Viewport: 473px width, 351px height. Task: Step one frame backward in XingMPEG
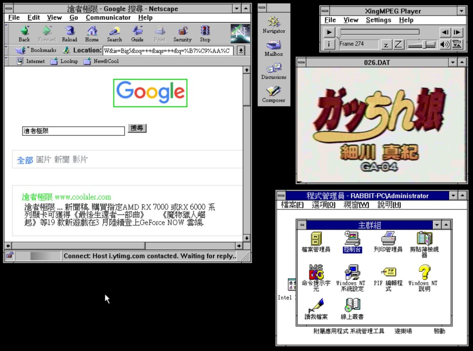point(445,32)
